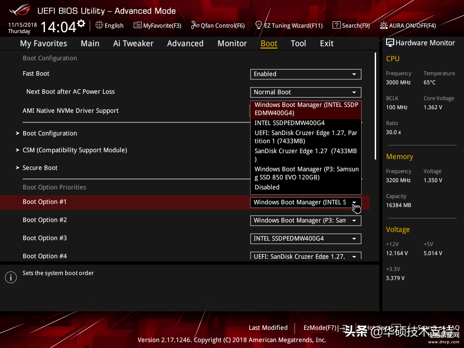Switch to the Advanced tab
Screen dimensions: 464x348
[x=185, y=43]
